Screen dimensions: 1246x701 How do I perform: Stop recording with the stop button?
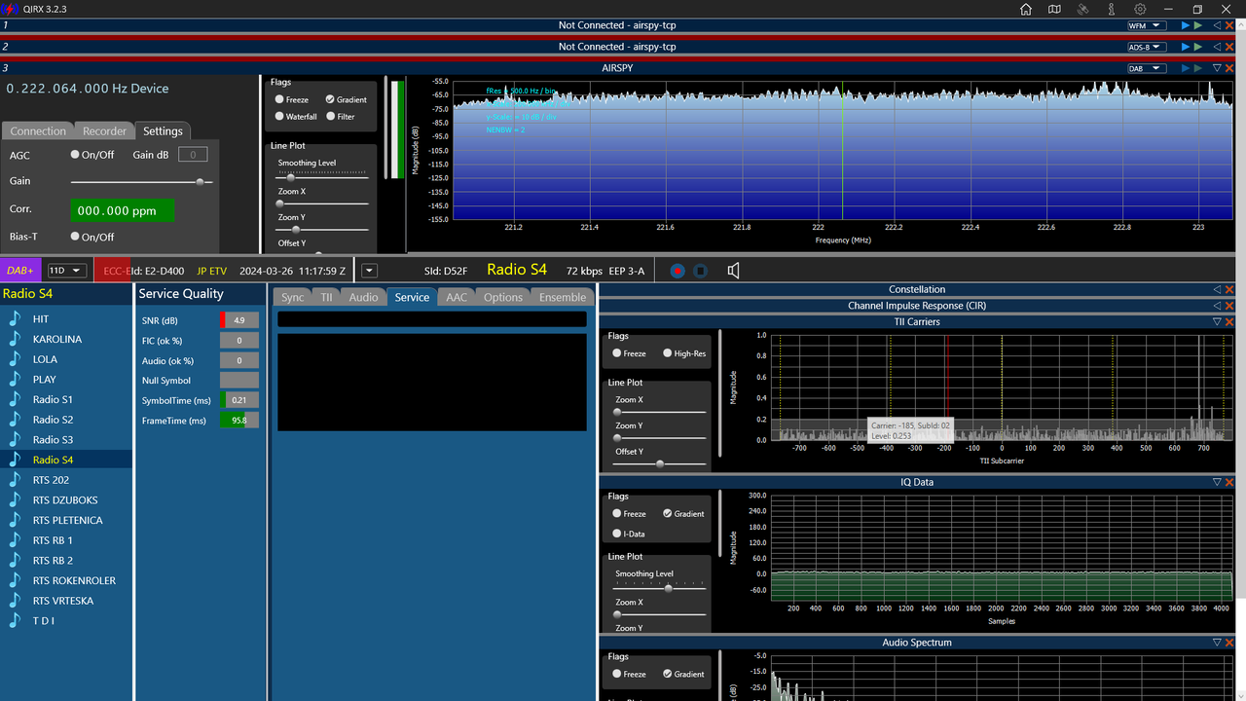pyautogui.click(x=700, y=271)
